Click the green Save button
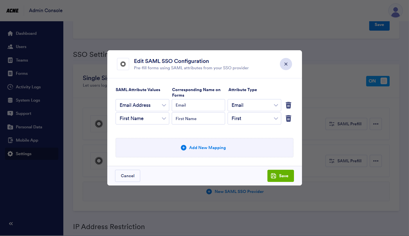 pyautogui.click(x=280, y=176)
